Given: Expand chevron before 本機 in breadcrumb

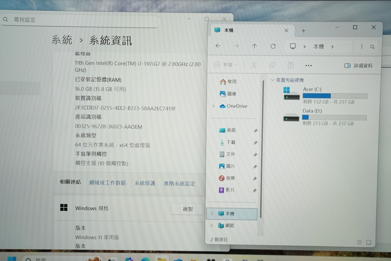Looking at the screenshot, I should tap(305, 47).
